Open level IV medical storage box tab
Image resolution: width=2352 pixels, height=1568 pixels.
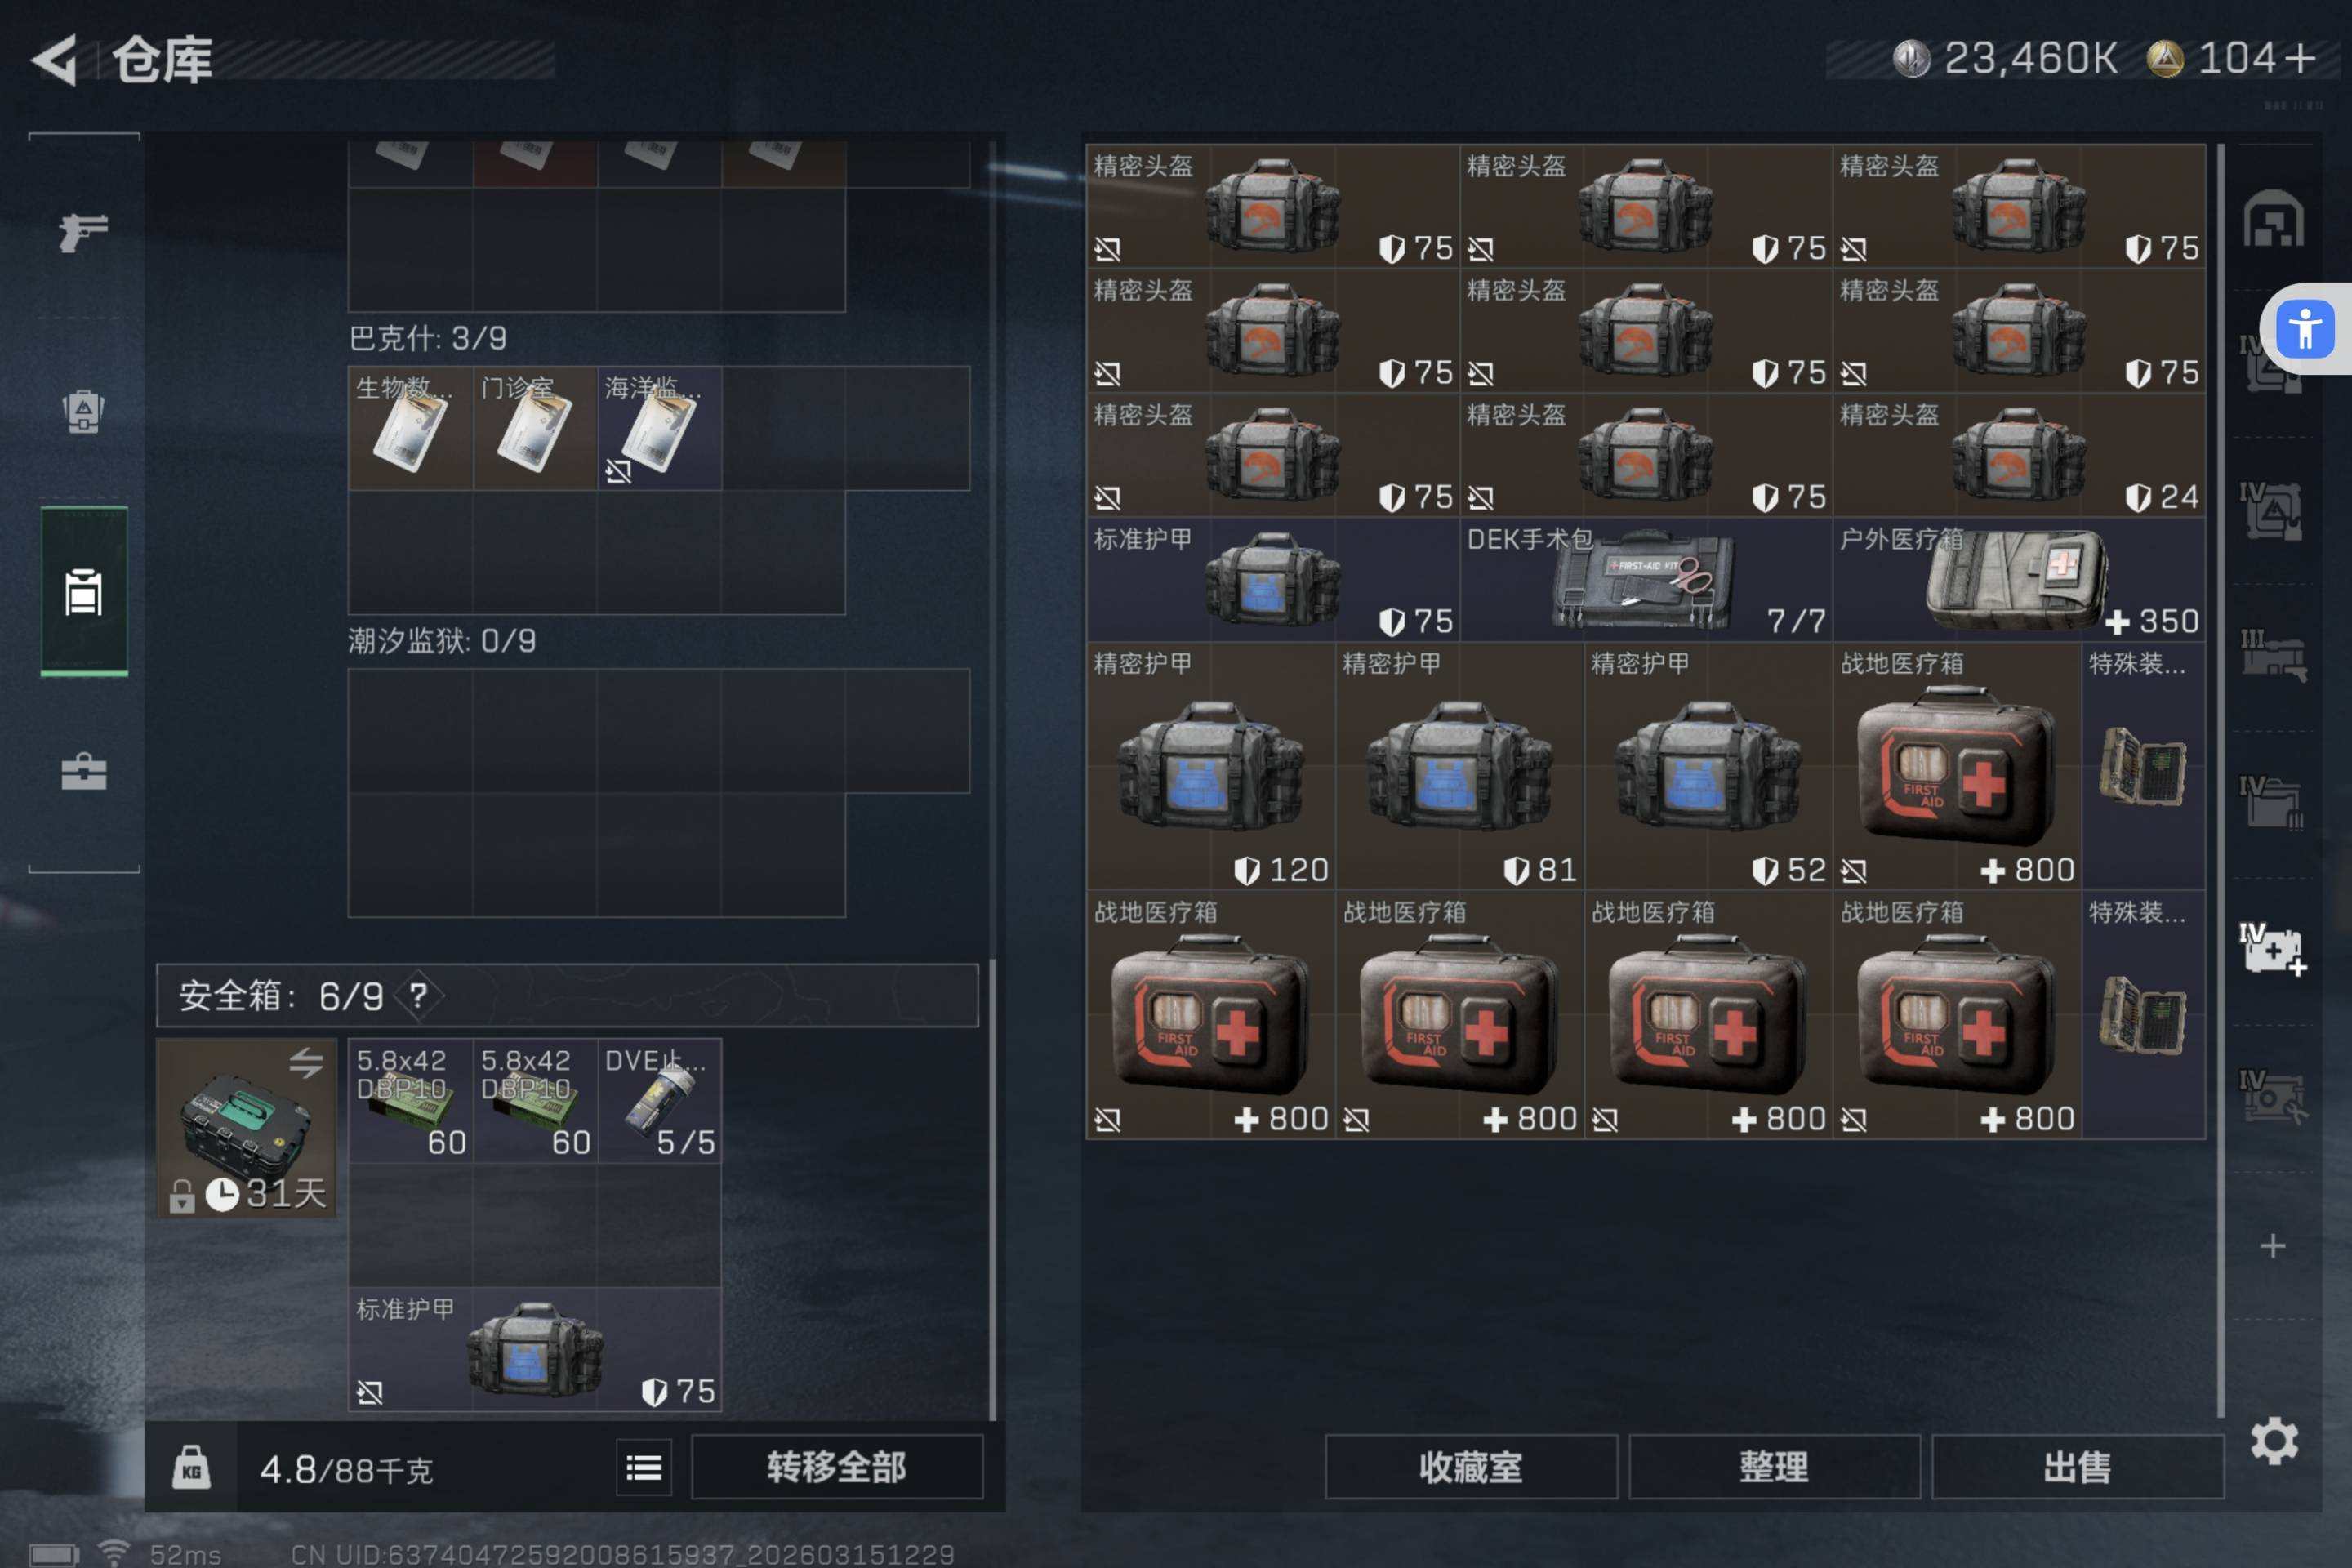2273,949
